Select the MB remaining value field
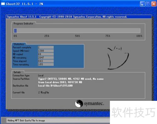The image size is (157, 124). [46, 58]
